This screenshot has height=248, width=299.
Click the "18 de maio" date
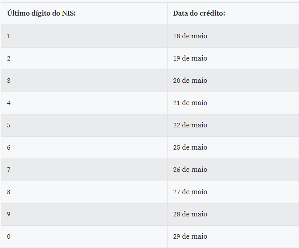pyautogui.click(x=190, y=36)
